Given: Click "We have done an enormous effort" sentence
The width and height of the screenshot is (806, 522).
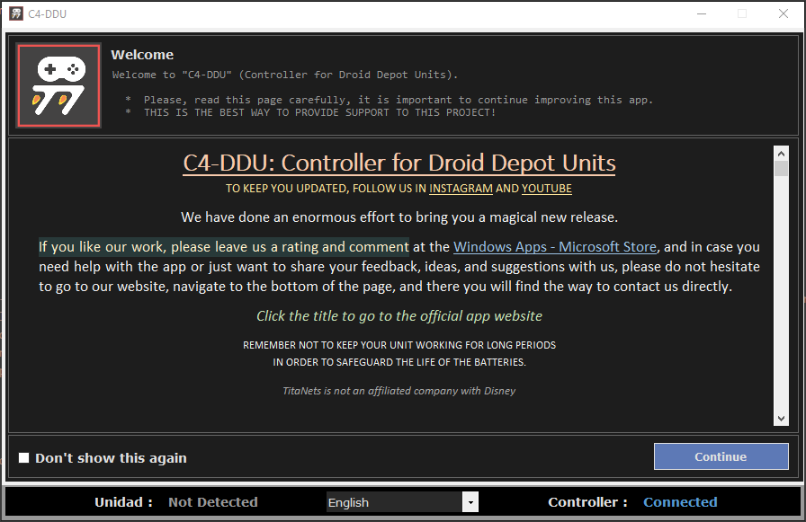Looking at the screenshot, I should [399, 217].
